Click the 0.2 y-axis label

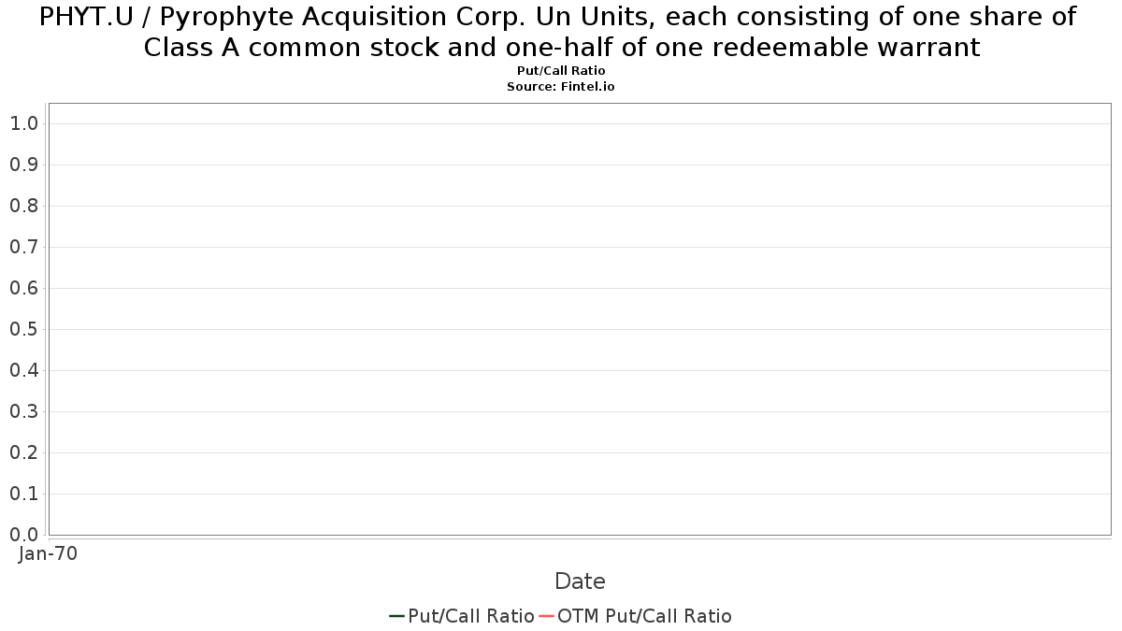coord(23,452)
